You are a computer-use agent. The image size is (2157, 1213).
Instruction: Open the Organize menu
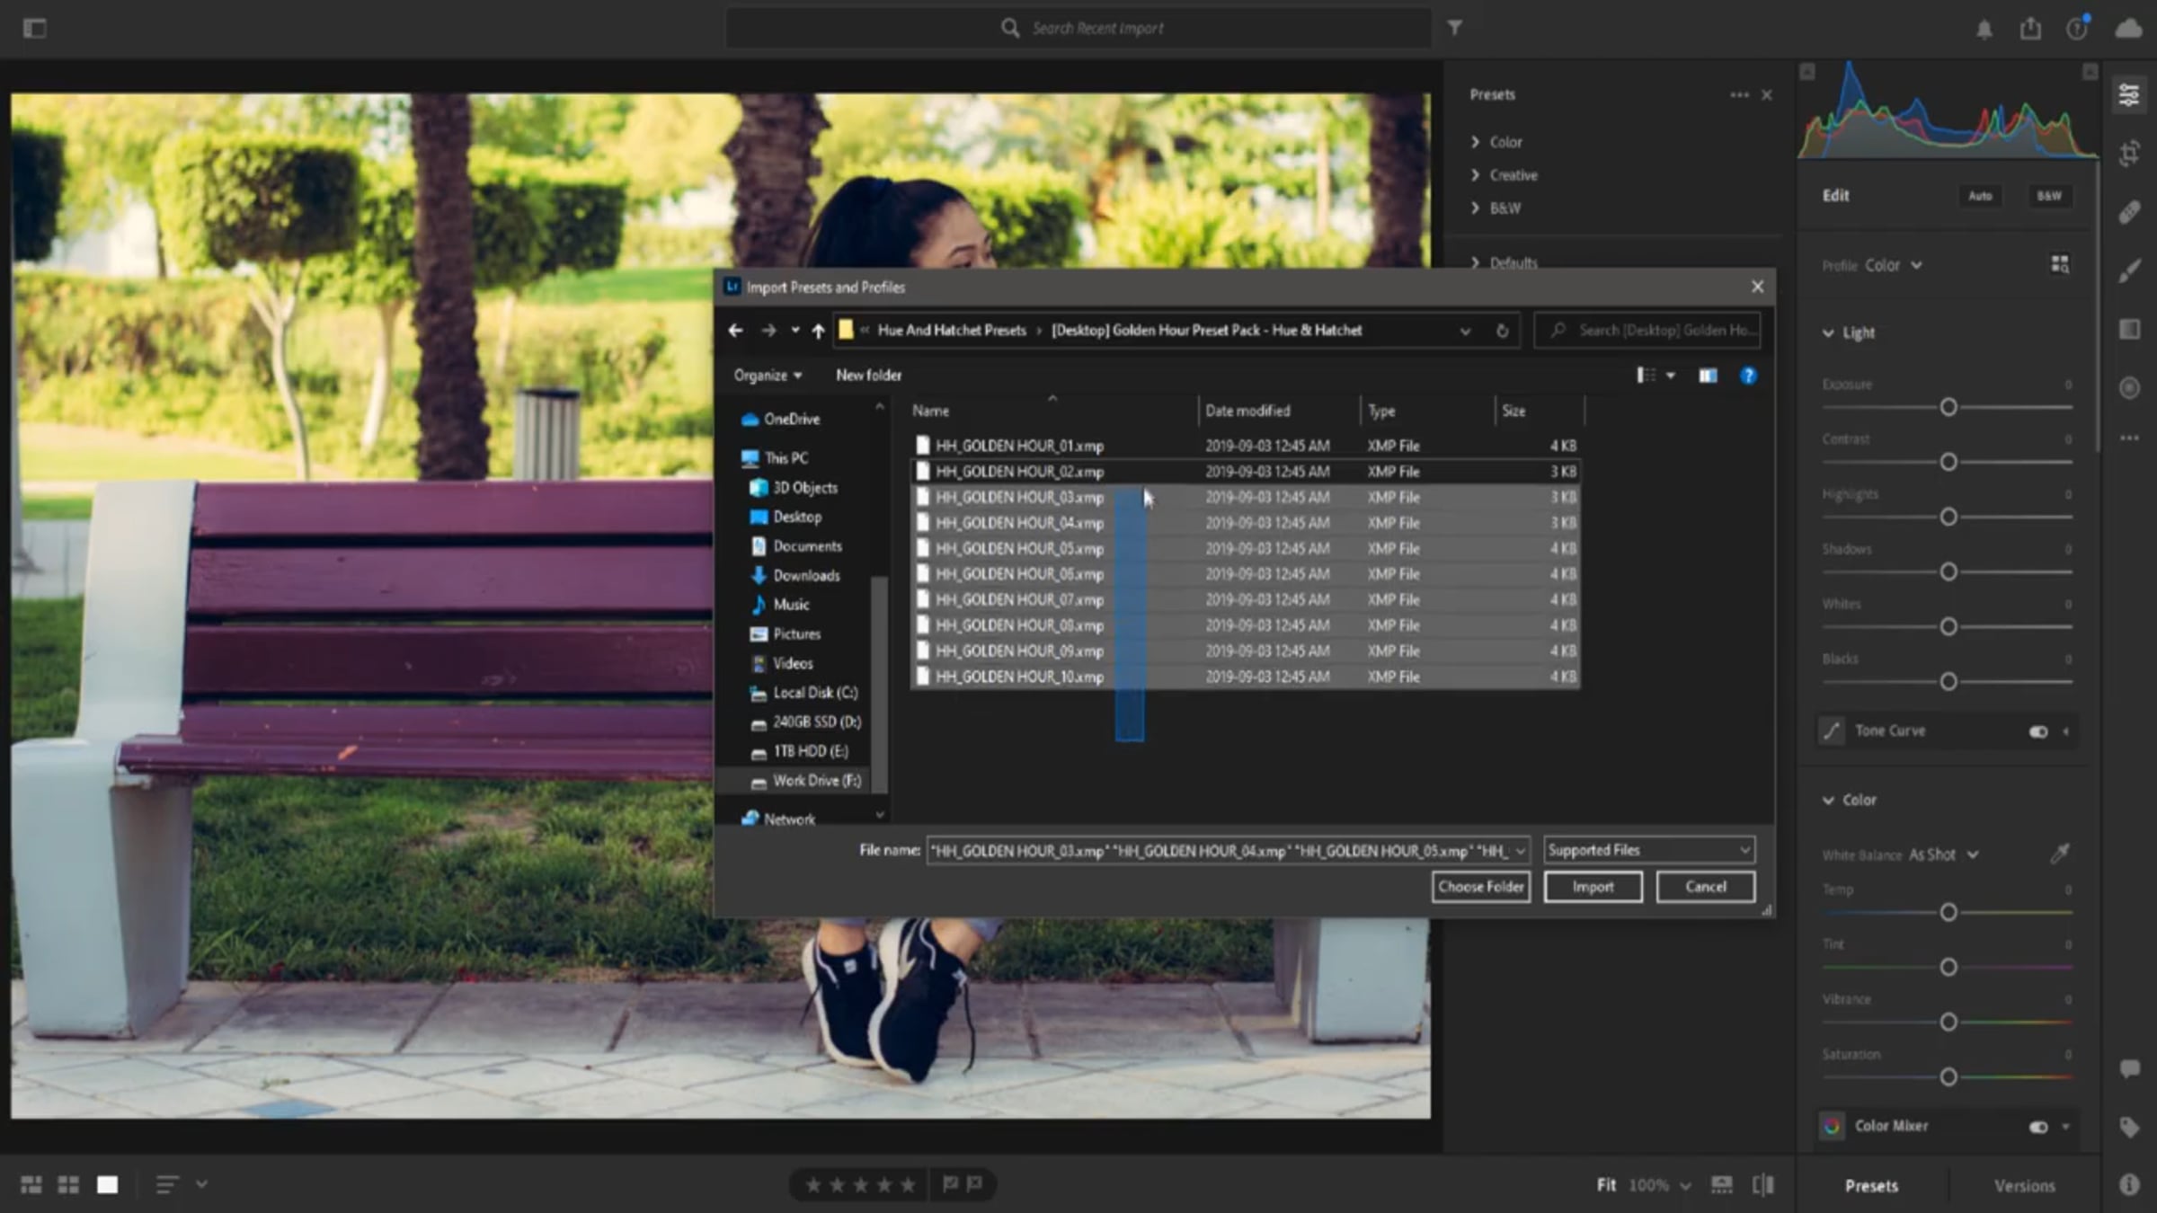(x=767, y=376)
